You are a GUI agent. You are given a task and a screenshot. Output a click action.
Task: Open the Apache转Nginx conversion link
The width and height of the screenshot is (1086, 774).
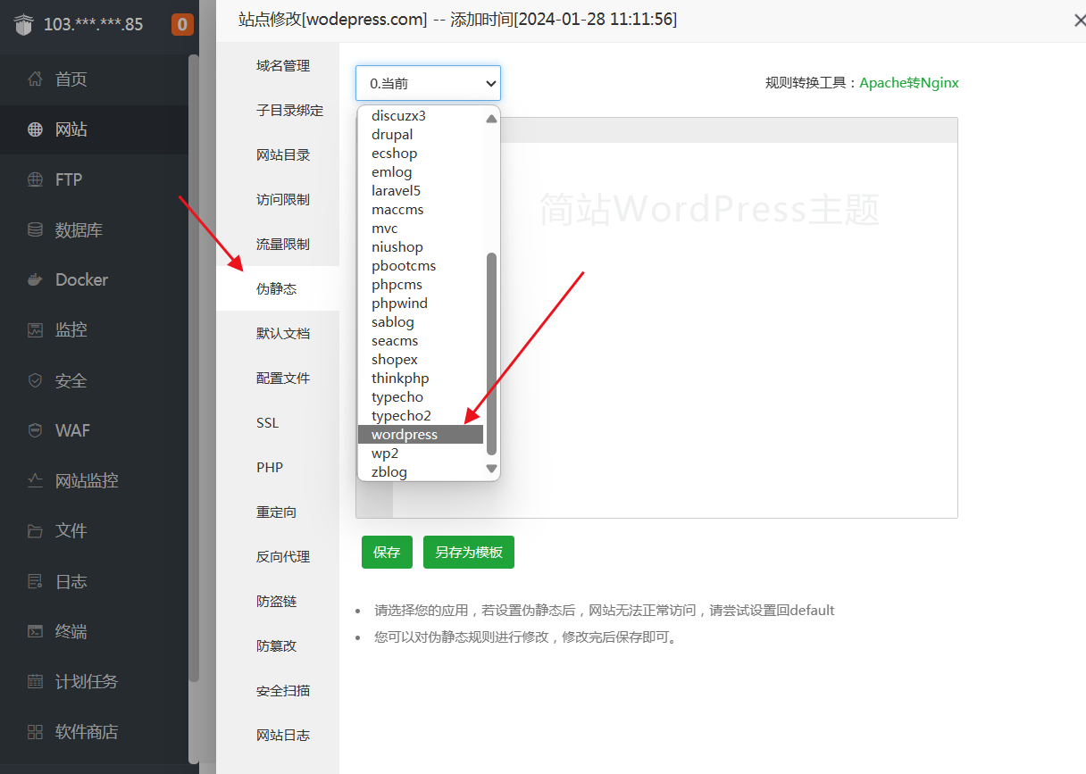(908, 83)
